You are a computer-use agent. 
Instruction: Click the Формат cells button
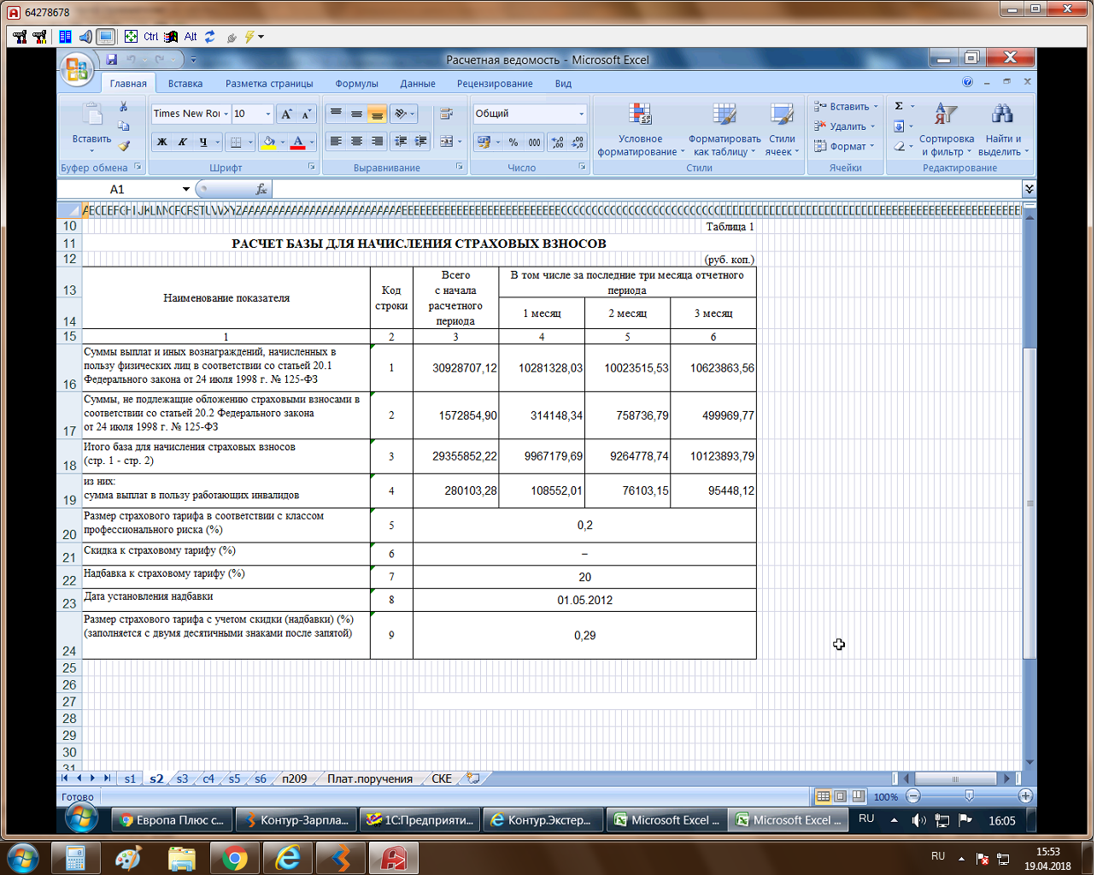click(x=845, y=146)
